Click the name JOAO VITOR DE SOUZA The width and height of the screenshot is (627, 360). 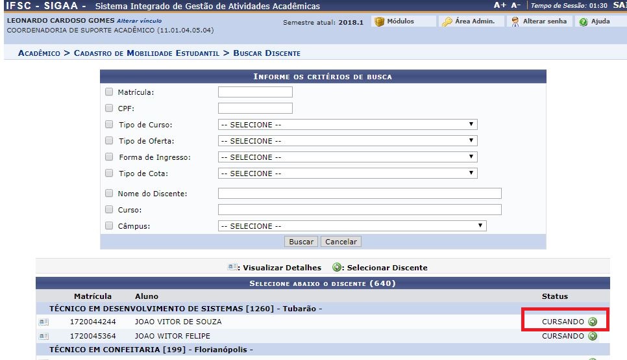[178, 322]
